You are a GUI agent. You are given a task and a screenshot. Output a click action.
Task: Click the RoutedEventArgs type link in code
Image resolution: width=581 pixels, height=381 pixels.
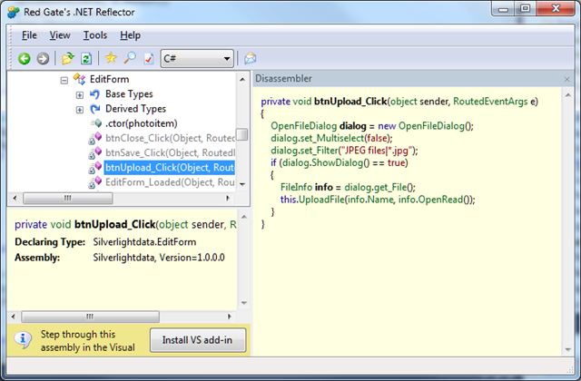pos(490,102)
